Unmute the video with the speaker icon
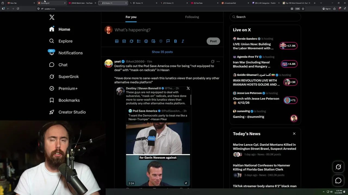 click(186, 183)
